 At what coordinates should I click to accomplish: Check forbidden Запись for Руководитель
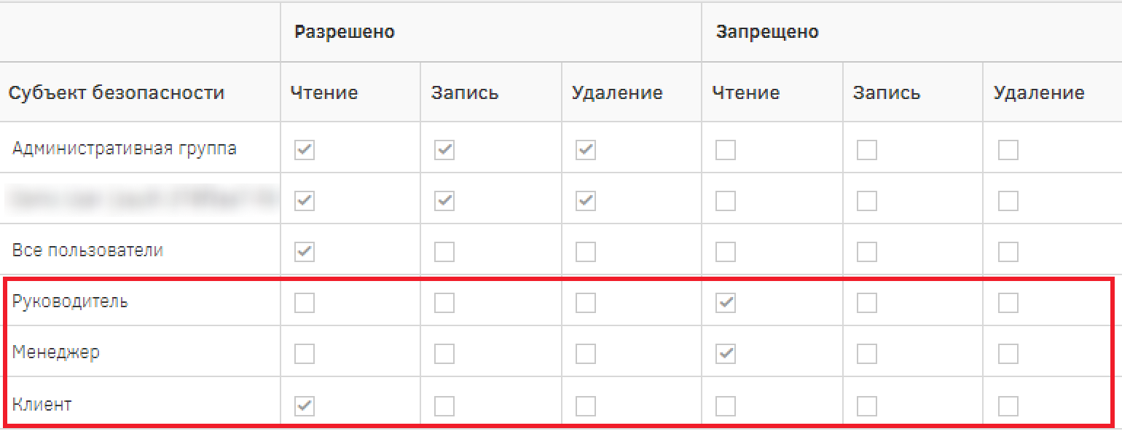click(x=867, y=303)
